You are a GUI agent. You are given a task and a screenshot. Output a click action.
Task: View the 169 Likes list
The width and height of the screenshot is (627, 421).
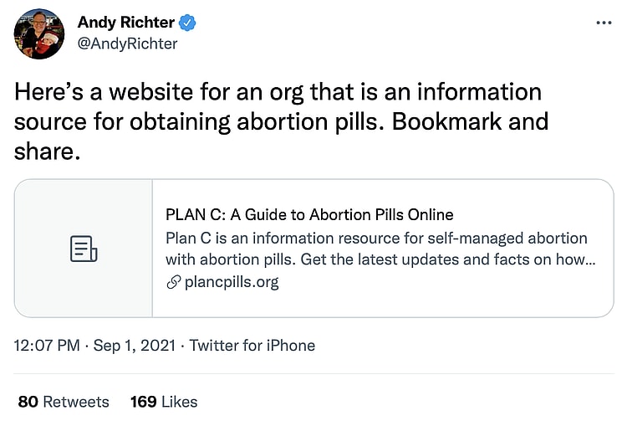pyautogui.click(x=164, y=402)
